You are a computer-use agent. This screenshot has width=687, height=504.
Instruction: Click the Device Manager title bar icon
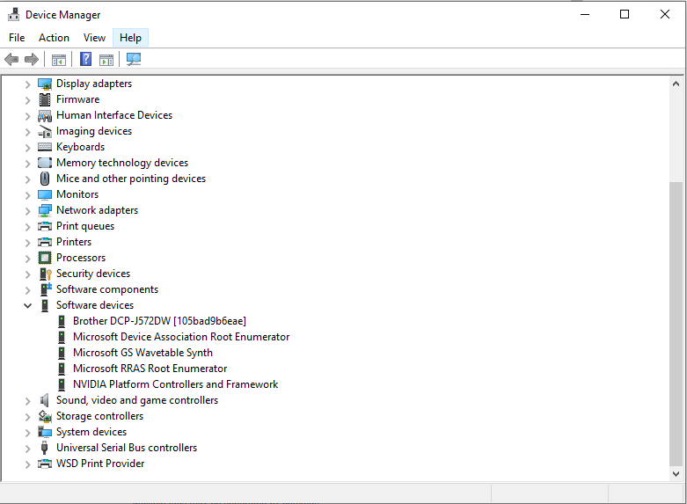13,14
